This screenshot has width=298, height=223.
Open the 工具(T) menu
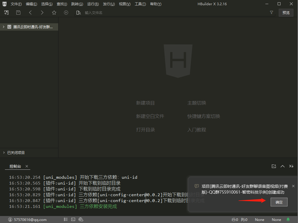point(140,4)
